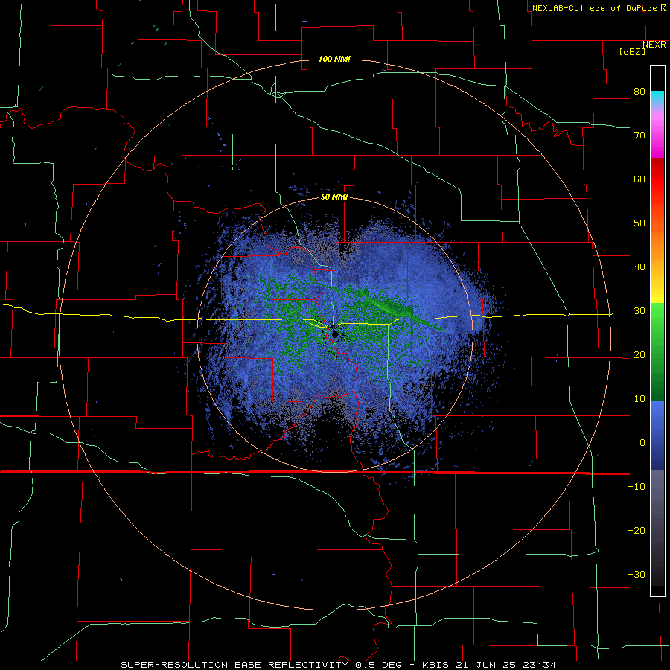Click the 40 dBZ scale value
This screenshot has width=670, height=670.
[x=639, y=267]
